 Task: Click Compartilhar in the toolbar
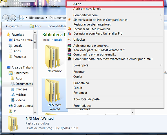click(57, 26)
